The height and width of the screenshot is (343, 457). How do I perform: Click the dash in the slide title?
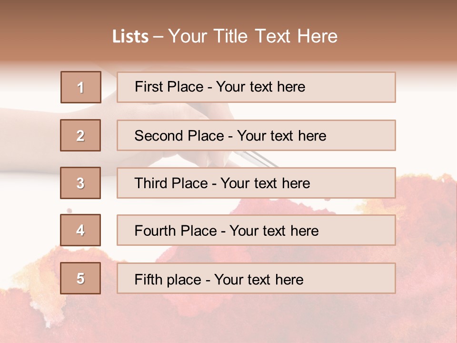[x=158, y=36]
